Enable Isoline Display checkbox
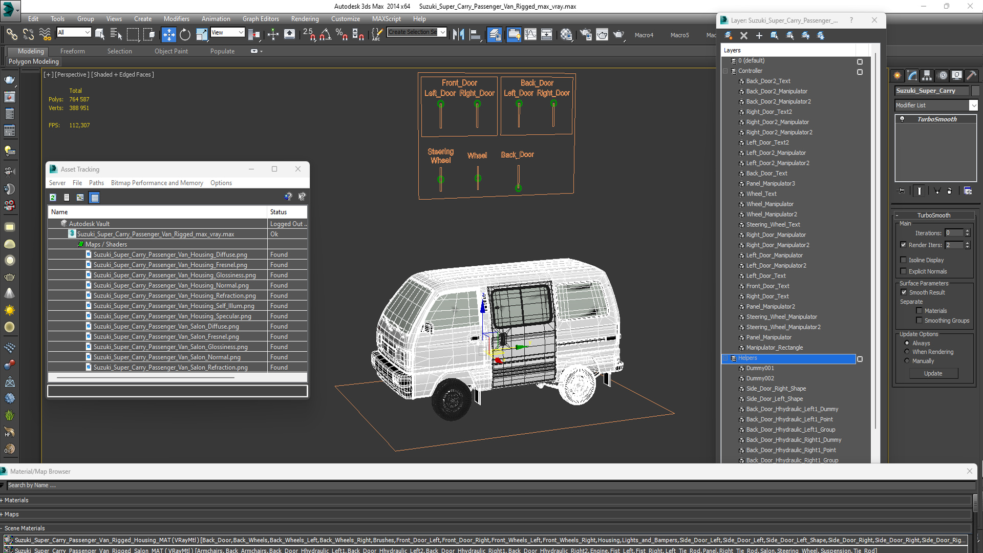Viewport: 983px width, 553px height. tap(904, 260)
